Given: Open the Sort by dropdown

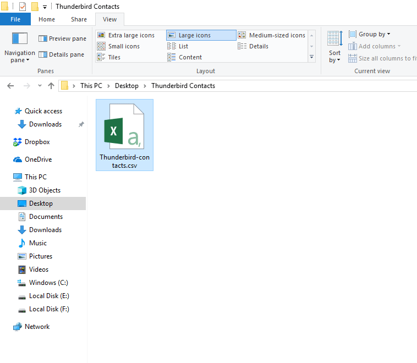Looking at the screenshot, I should (x=334, y=47).
